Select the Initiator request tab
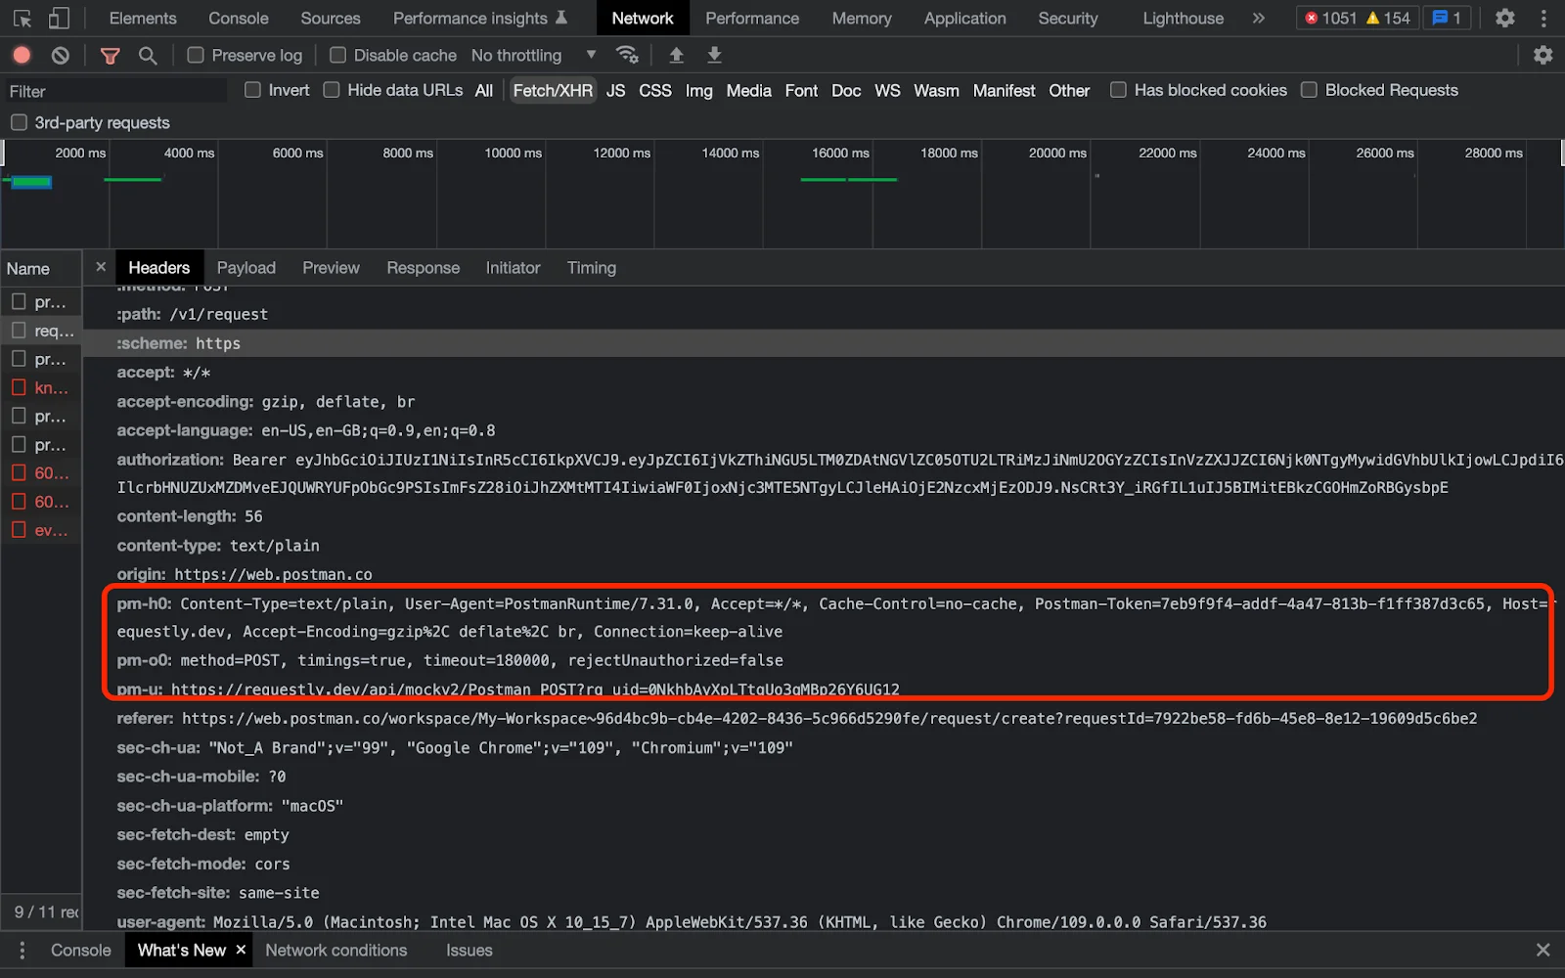 pyautogui.click(x=513, y=267)
